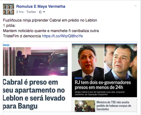Image resolution: width=141 pixels, height=115 pixels.
Task: Open RJ tem dois ex-governadores headline
Action: coord(103,85)
